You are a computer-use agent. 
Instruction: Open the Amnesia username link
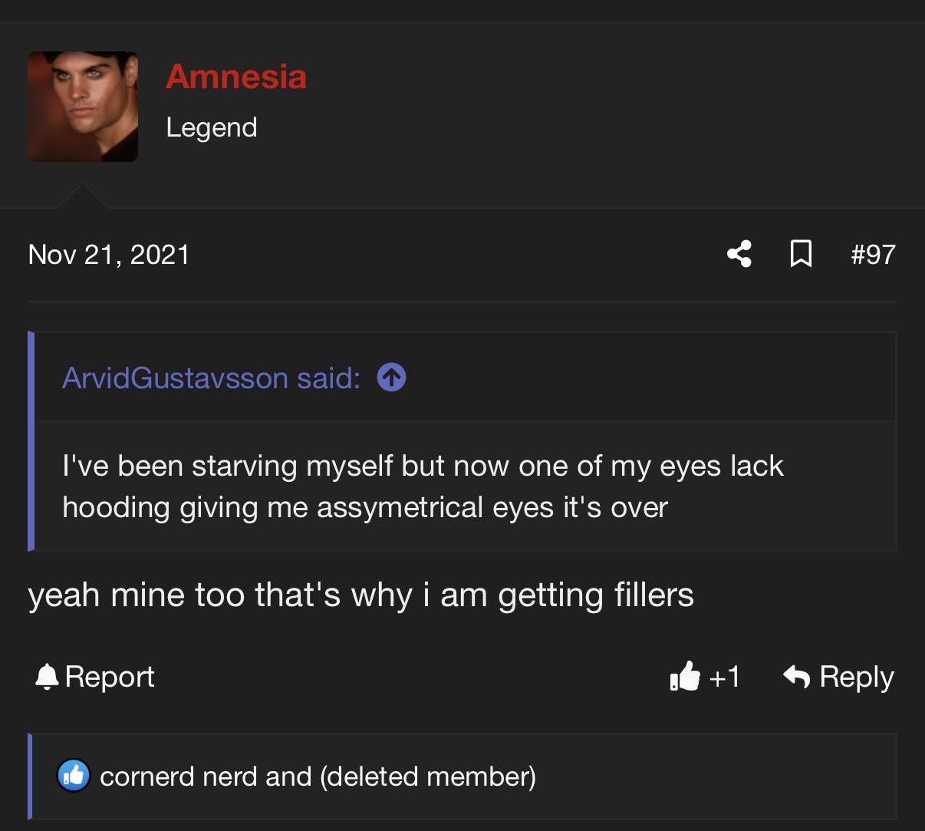point(236,77)
